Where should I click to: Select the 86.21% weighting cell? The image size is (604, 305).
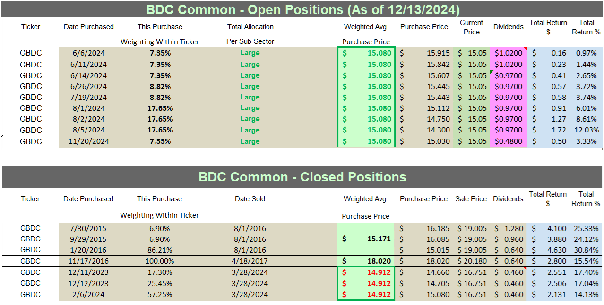(x=159, y=250)
